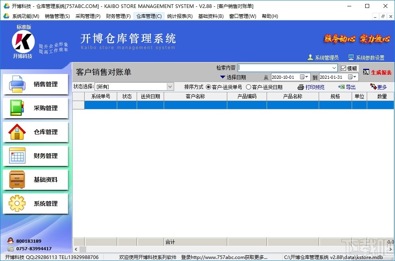Open the 销售管理 sidebar module

pyautogui.click(x=35, y=84)
